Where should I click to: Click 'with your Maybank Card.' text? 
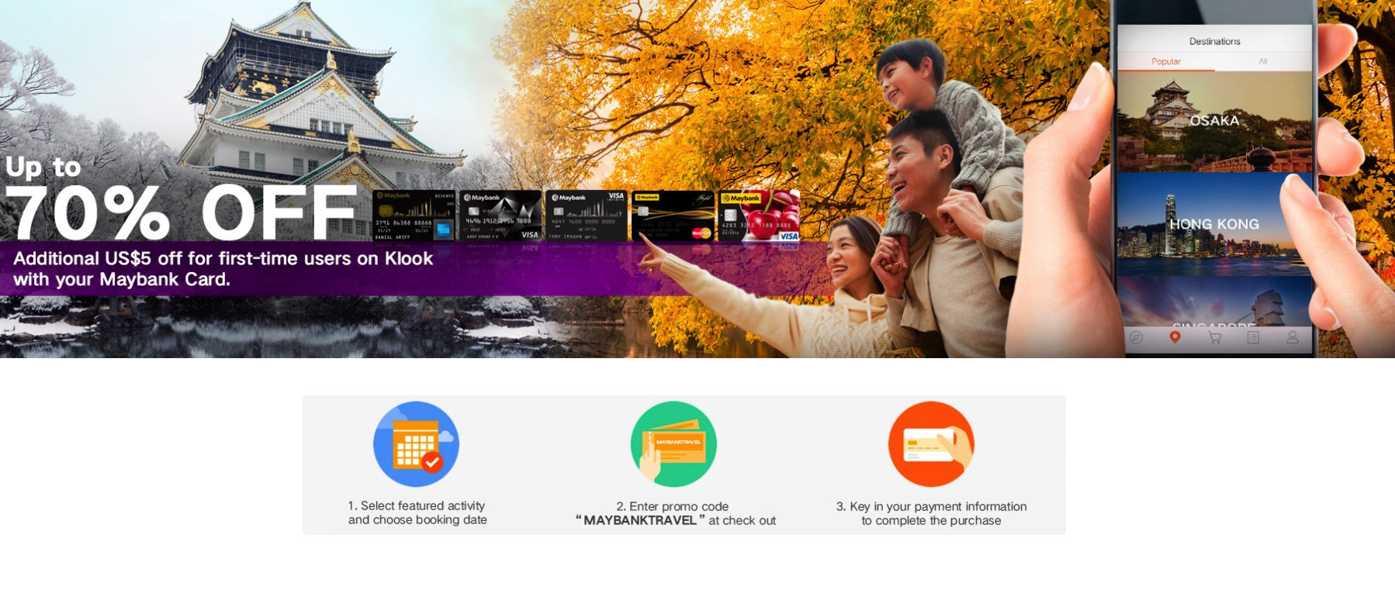point(122,280)
